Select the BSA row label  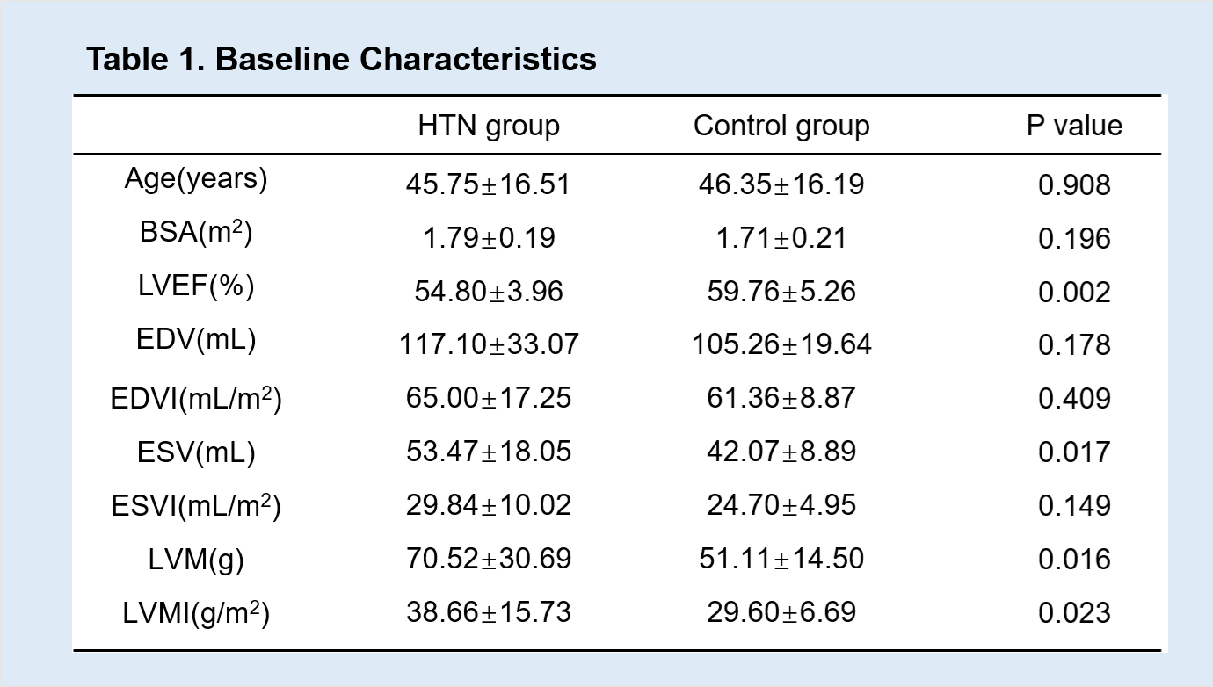(x=196, y=233)
